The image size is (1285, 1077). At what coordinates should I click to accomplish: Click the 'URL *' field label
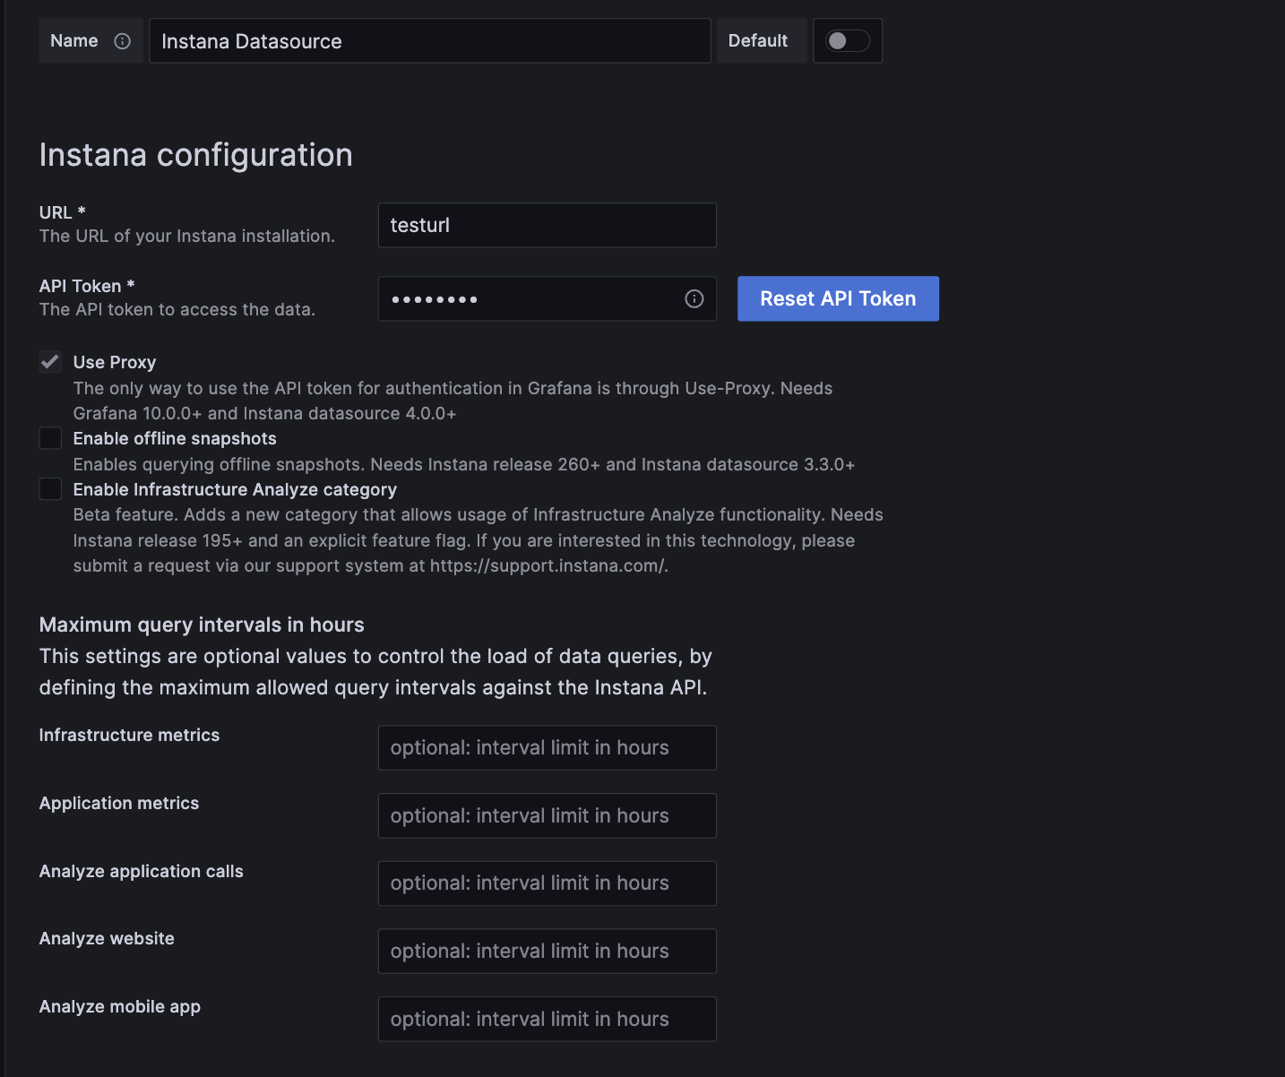coord(63,212)
